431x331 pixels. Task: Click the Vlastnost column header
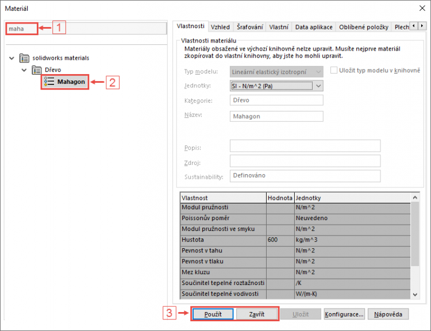pyautogui.click(x=223, y=198)
